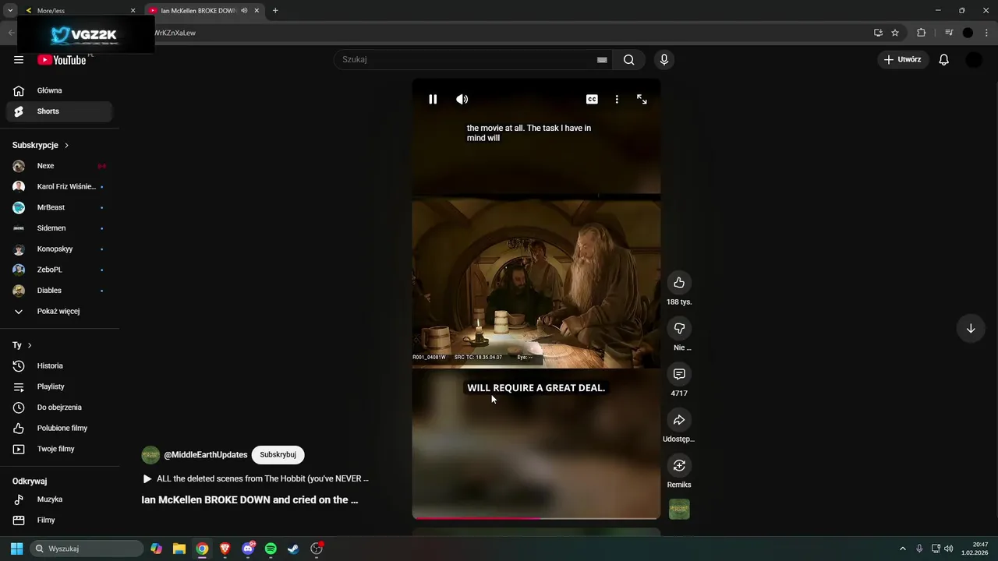Expand Subskrypcje section chevron
The image size is (998, 561).
(66, 146)
